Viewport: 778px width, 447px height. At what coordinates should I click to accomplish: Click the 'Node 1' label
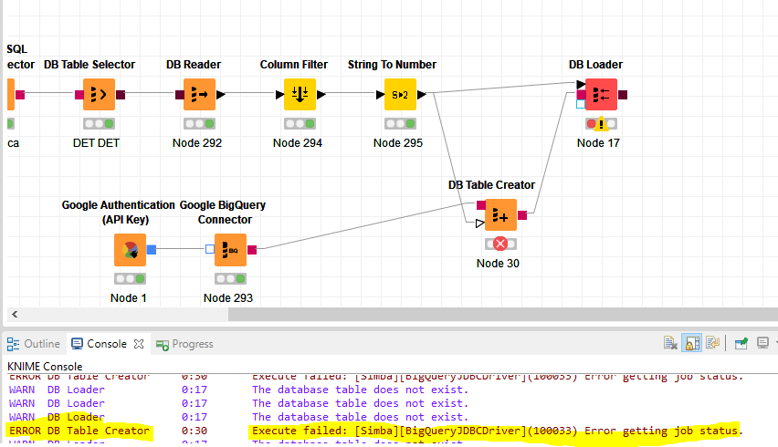128,298
